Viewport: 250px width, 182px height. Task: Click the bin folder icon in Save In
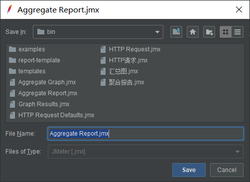point(41,32)
